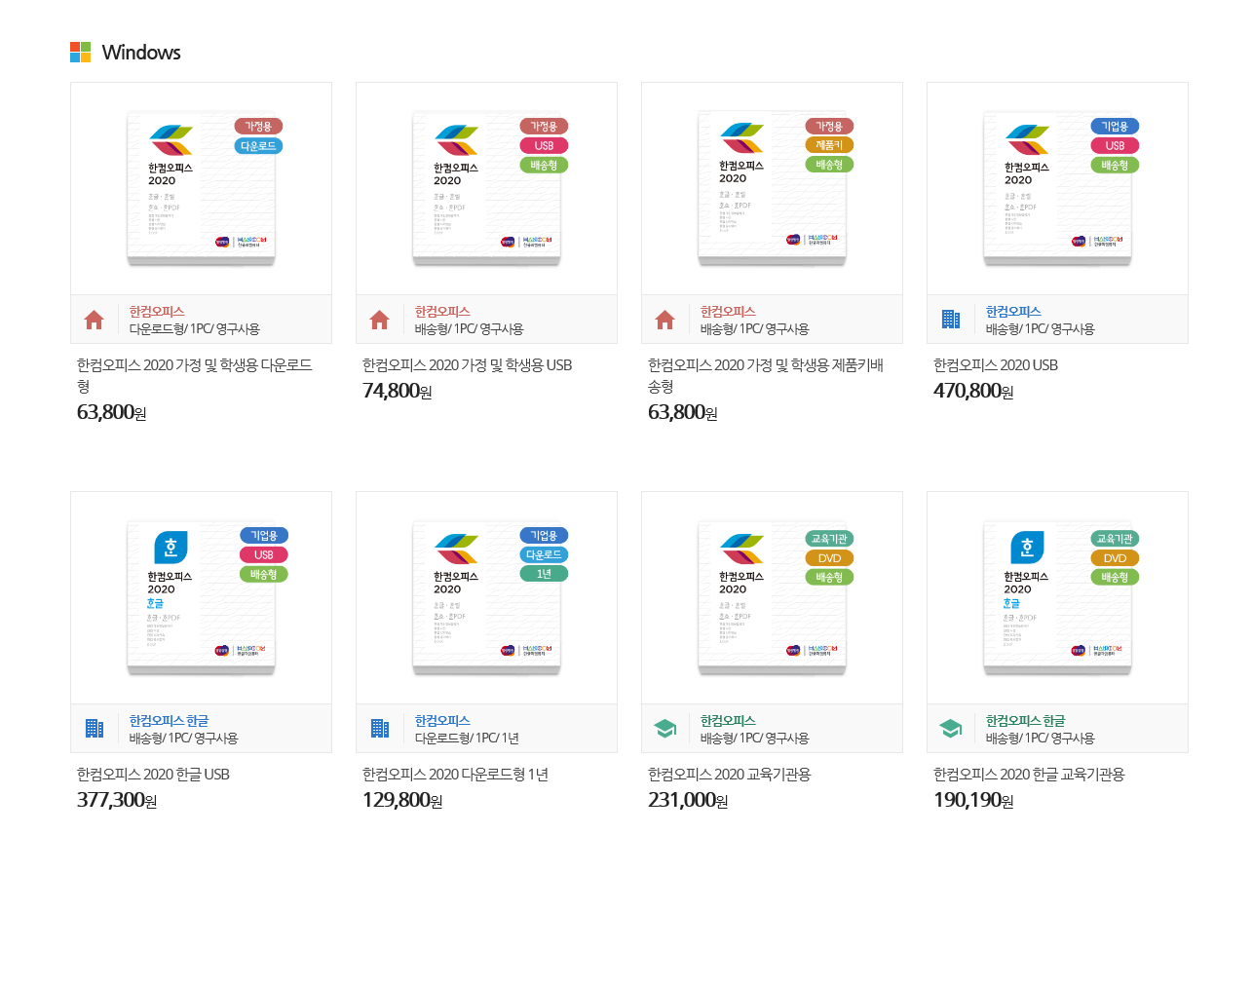
Task: Open product image of 한컴오피스 2020 가정 및 학생용 USB
Action: click(486, 188)
